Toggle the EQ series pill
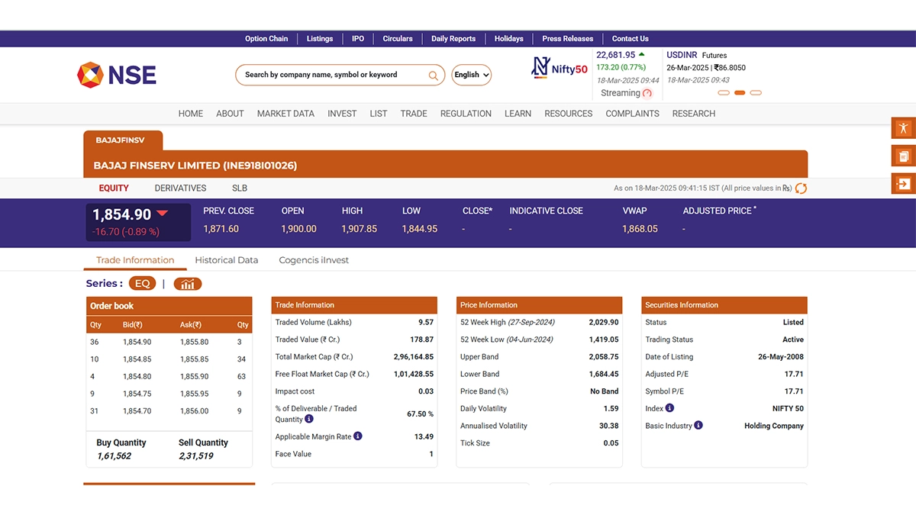Screen dimensions: 916x515 tap(142, 284)
